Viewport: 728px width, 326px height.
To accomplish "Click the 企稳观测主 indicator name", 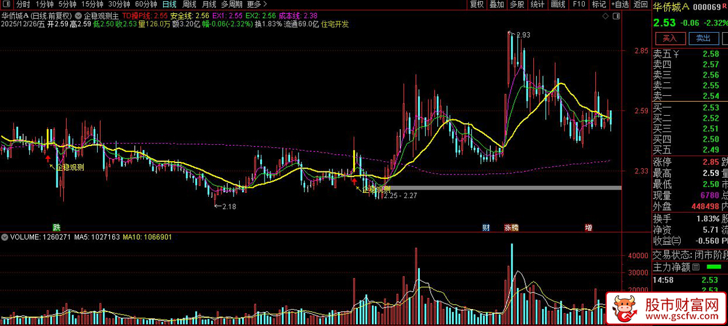I will tap(101, 15).
